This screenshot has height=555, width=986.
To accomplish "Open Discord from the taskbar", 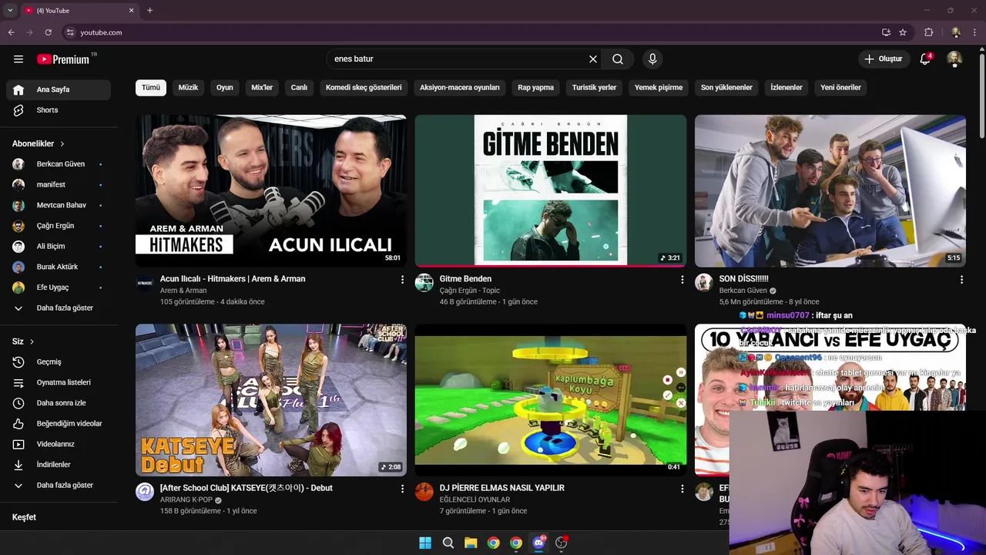I will click(538, 543).
